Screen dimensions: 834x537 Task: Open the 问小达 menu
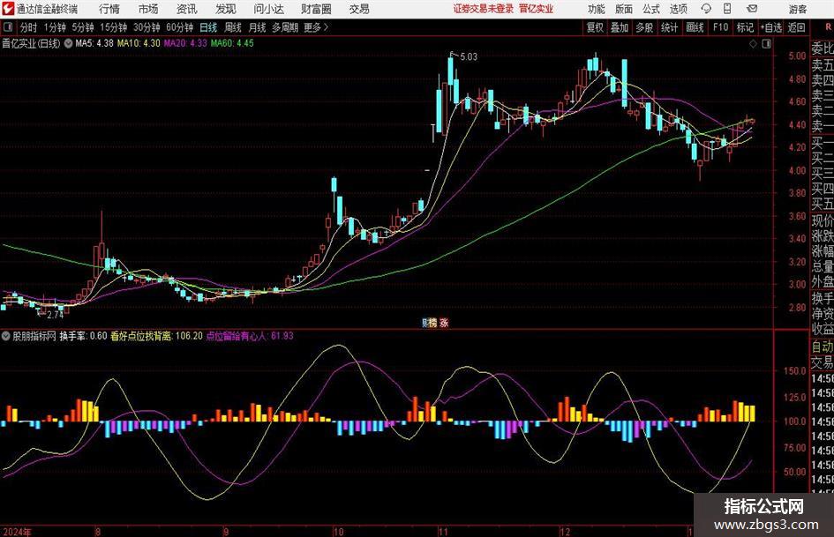pyautogui.click(x=268, y=9)
